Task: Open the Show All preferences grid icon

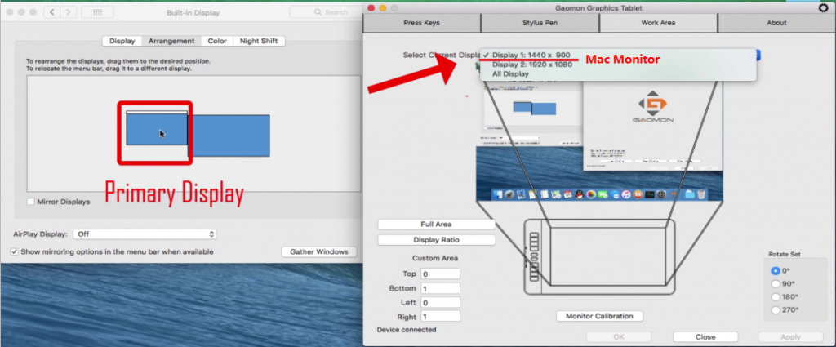Action: point(98,13)
